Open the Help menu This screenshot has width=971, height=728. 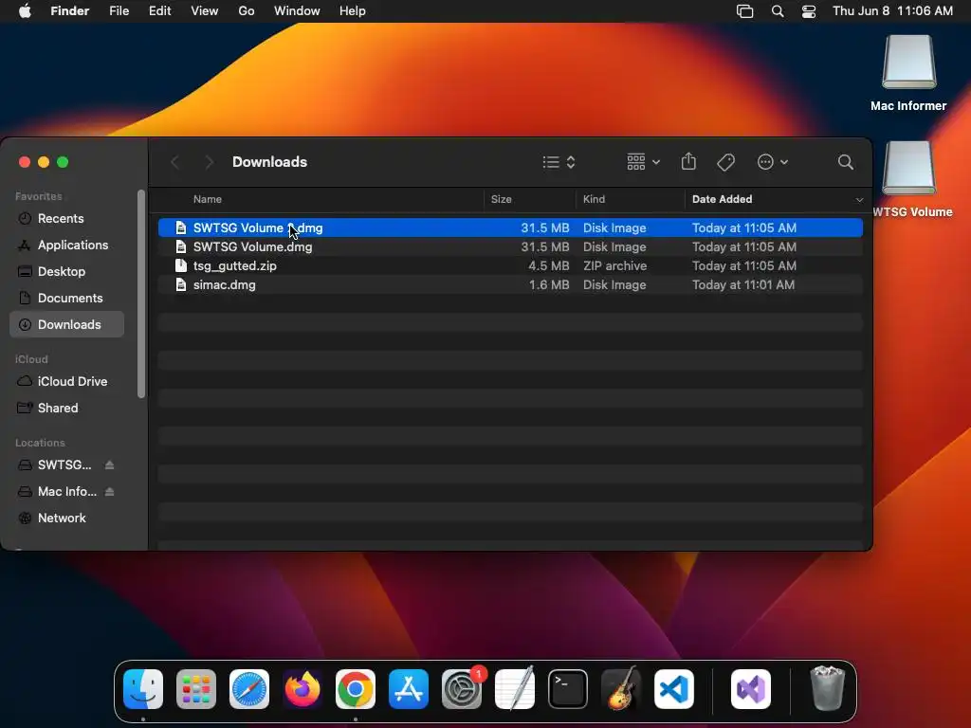(x=353, y=11)
